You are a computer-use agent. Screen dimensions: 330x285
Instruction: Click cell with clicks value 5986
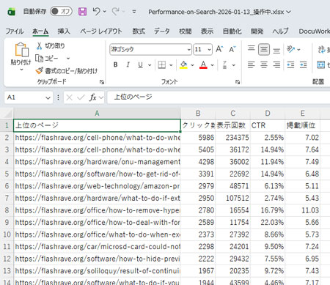pos(198,138)
